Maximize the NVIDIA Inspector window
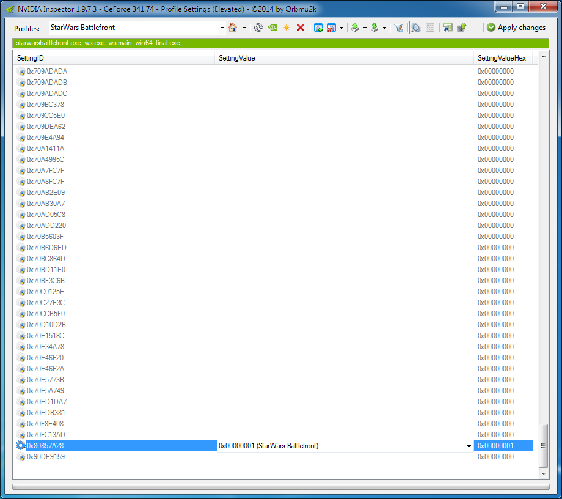This screenshot has width=562, height=499. [520, 6]
